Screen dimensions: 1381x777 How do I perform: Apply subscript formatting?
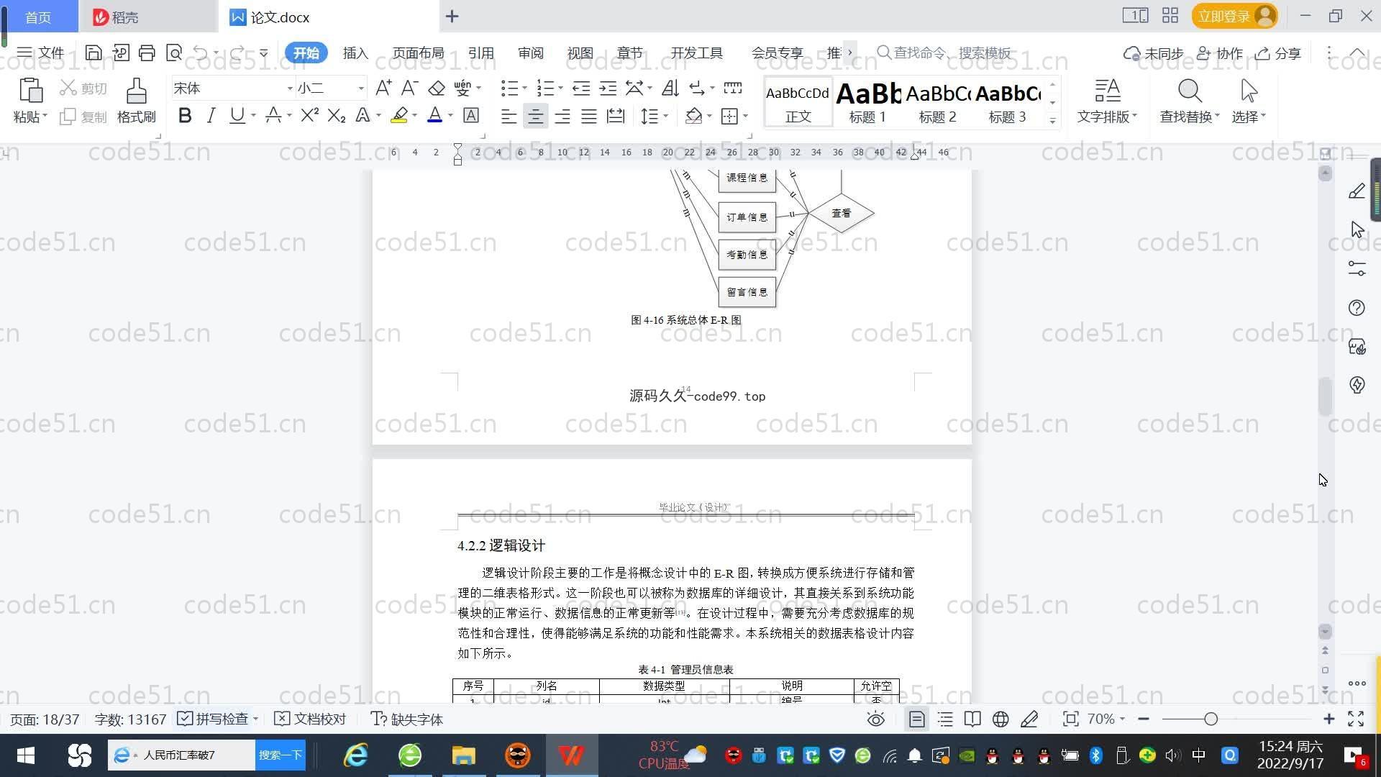[337, 116]
